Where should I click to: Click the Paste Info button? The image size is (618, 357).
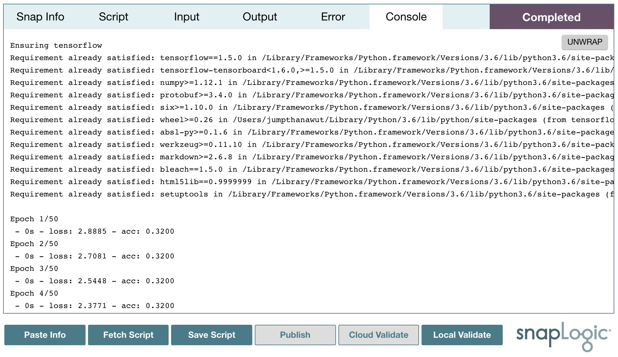point(45,335)
